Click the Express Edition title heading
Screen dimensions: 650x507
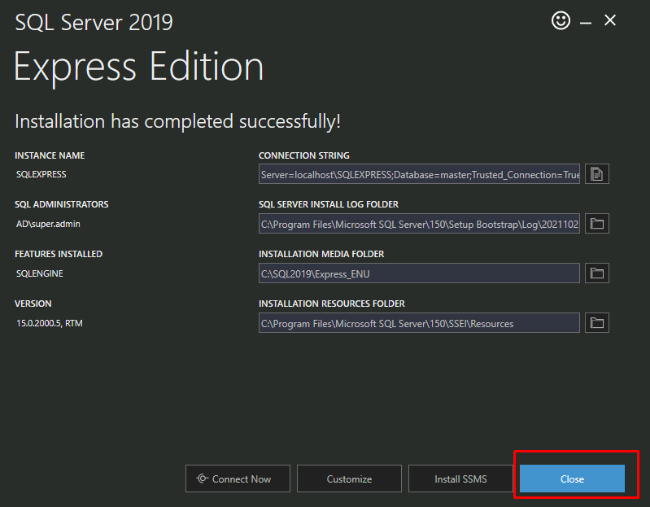(x=139, y=67)
